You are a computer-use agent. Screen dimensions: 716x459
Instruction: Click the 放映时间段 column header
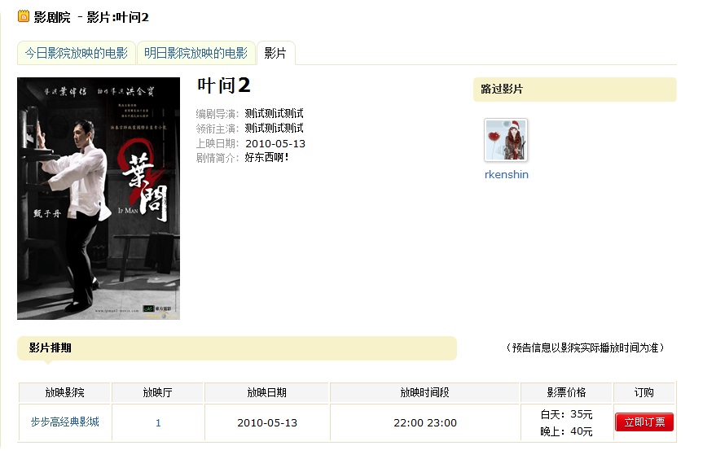point(424,393)
